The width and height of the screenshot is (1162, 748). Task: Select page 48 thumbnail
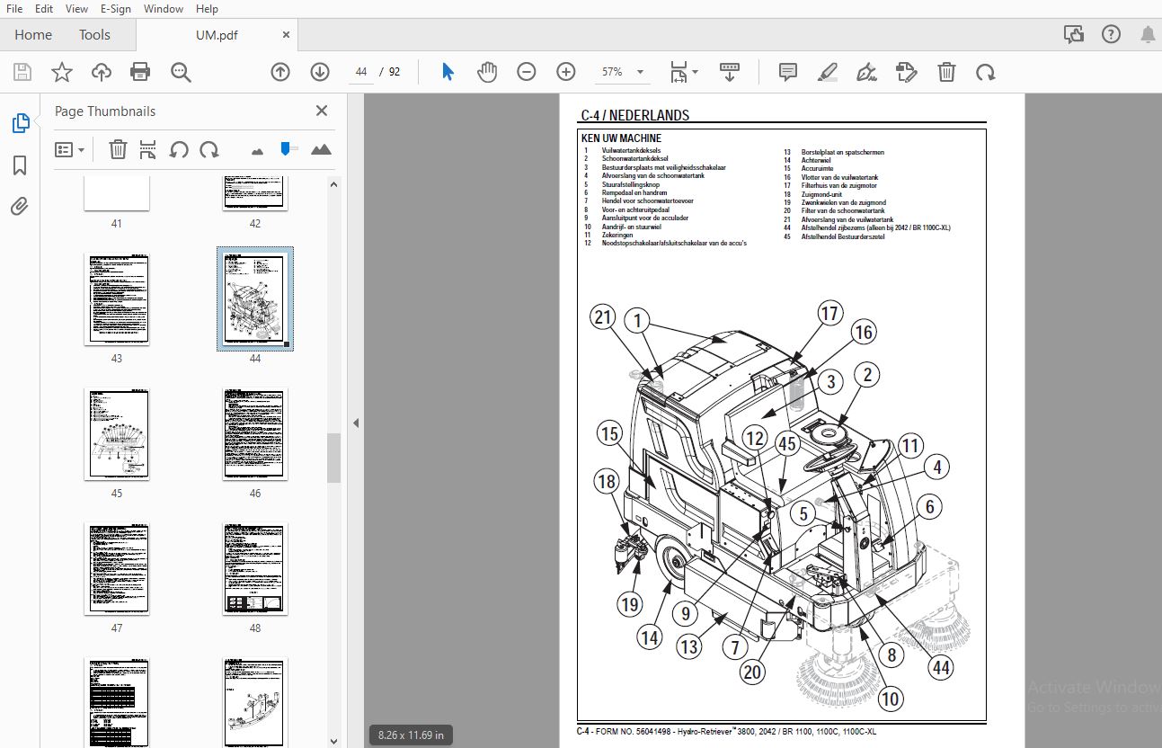255,568
